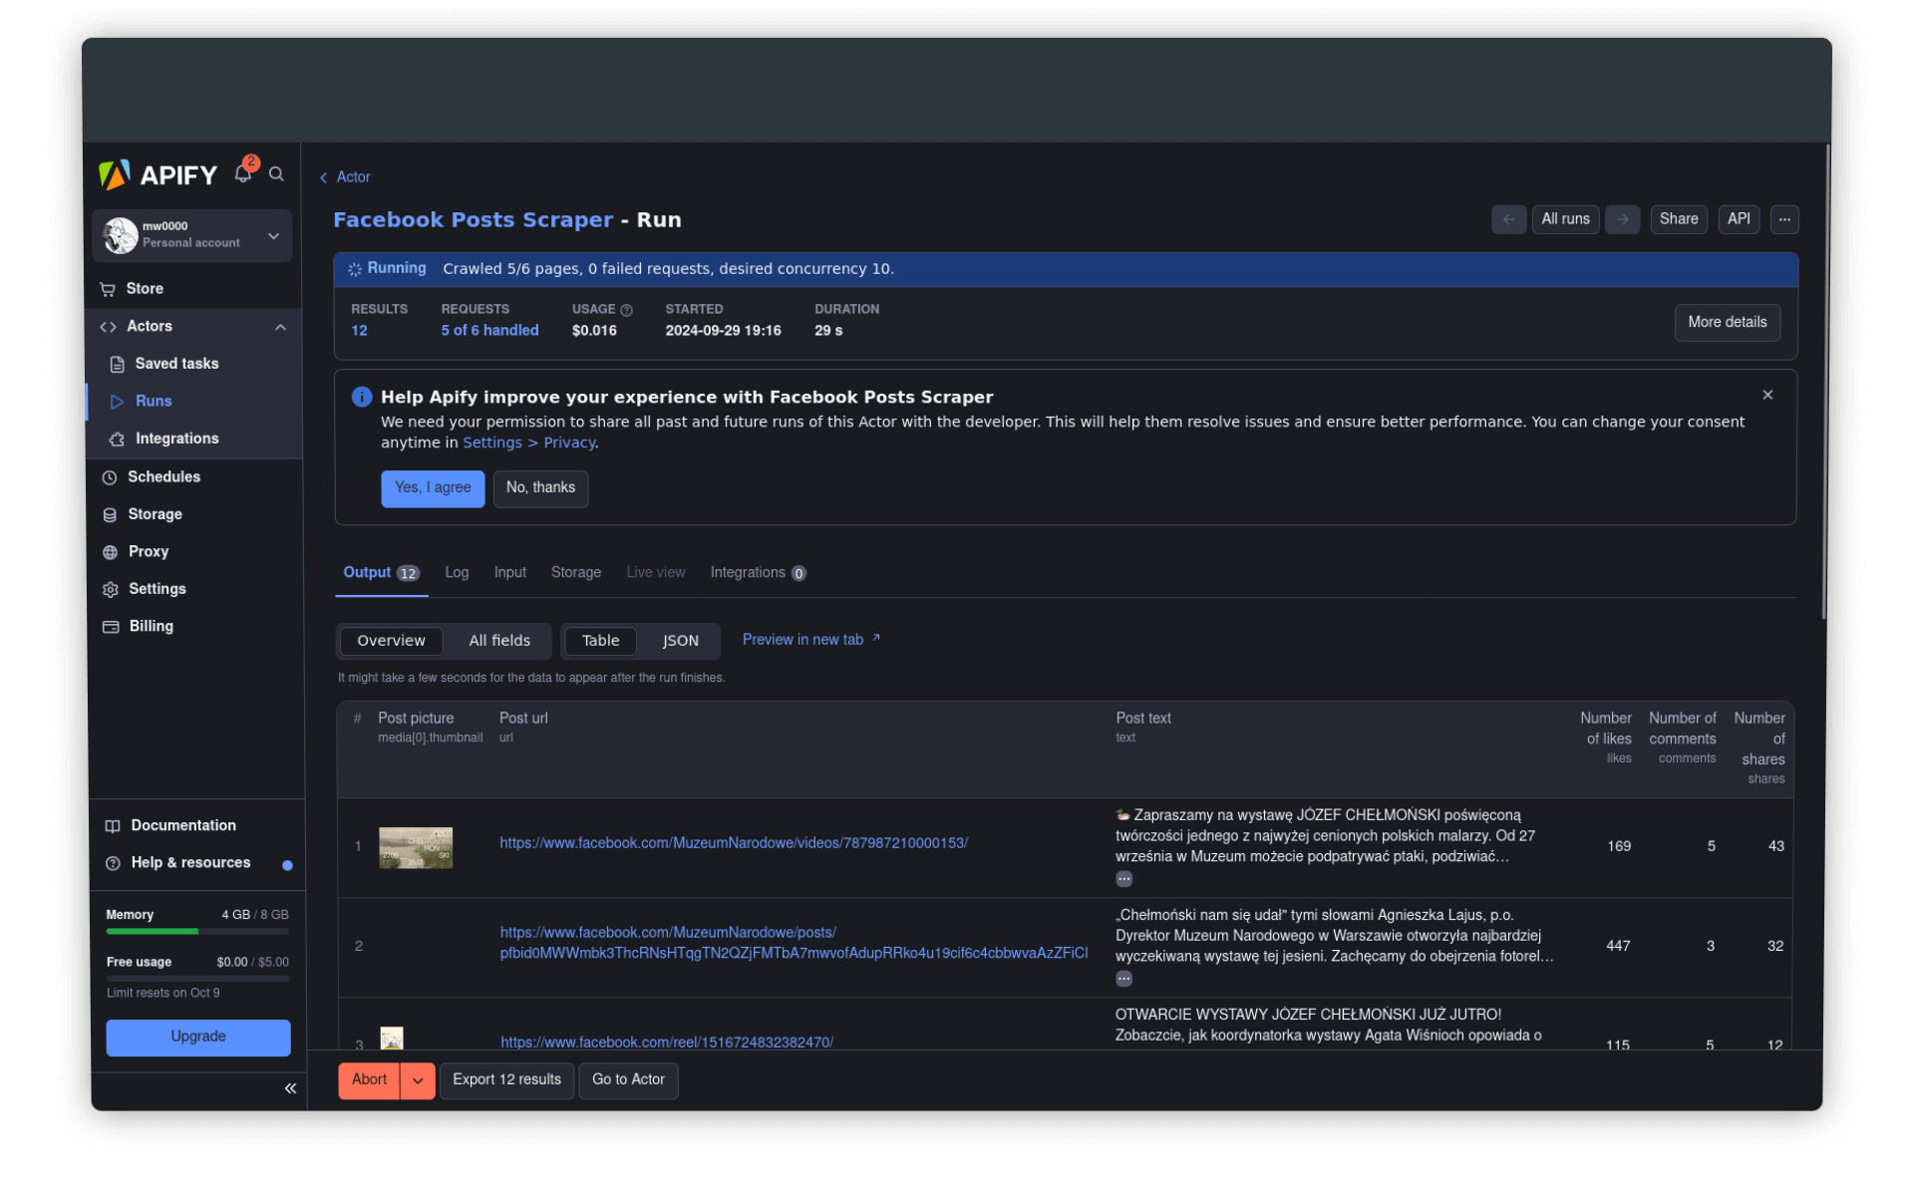
Task: Dismiss the consent banner with X
Action: pos(1767,395)
